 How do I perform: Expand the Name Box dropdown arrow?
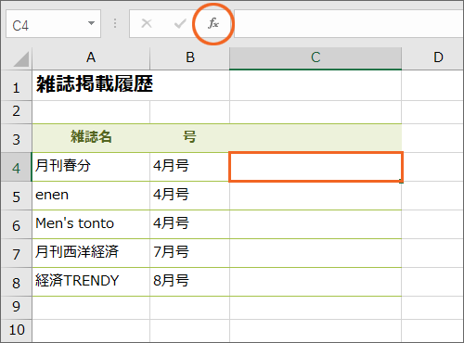tap(91, 23)
